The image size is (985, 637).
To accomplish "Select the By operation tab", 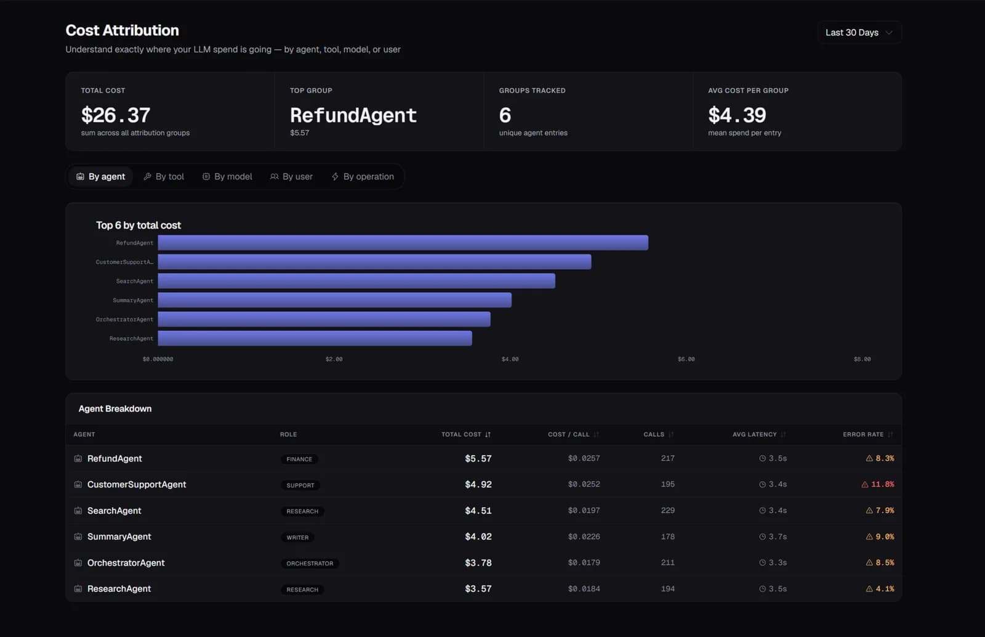I will [363, 177].
